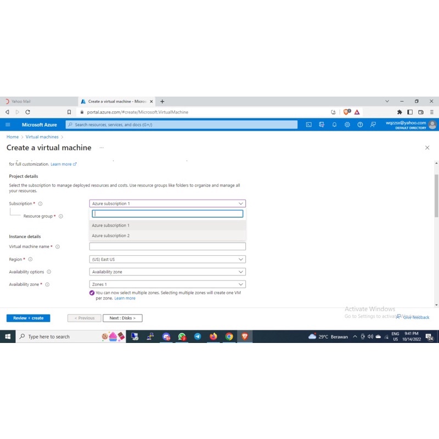Close the Create a virtual machine blade

[x=427, y=148]
